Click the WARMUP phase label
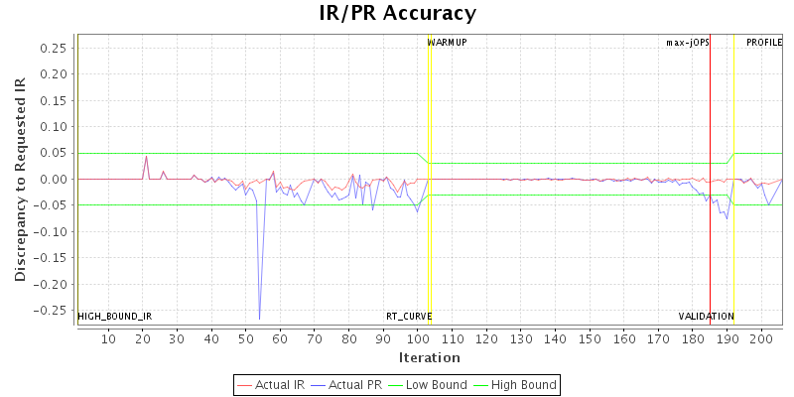Image resolution: width=794 pixels, height=397 pixels. click(x=447, y=43)
